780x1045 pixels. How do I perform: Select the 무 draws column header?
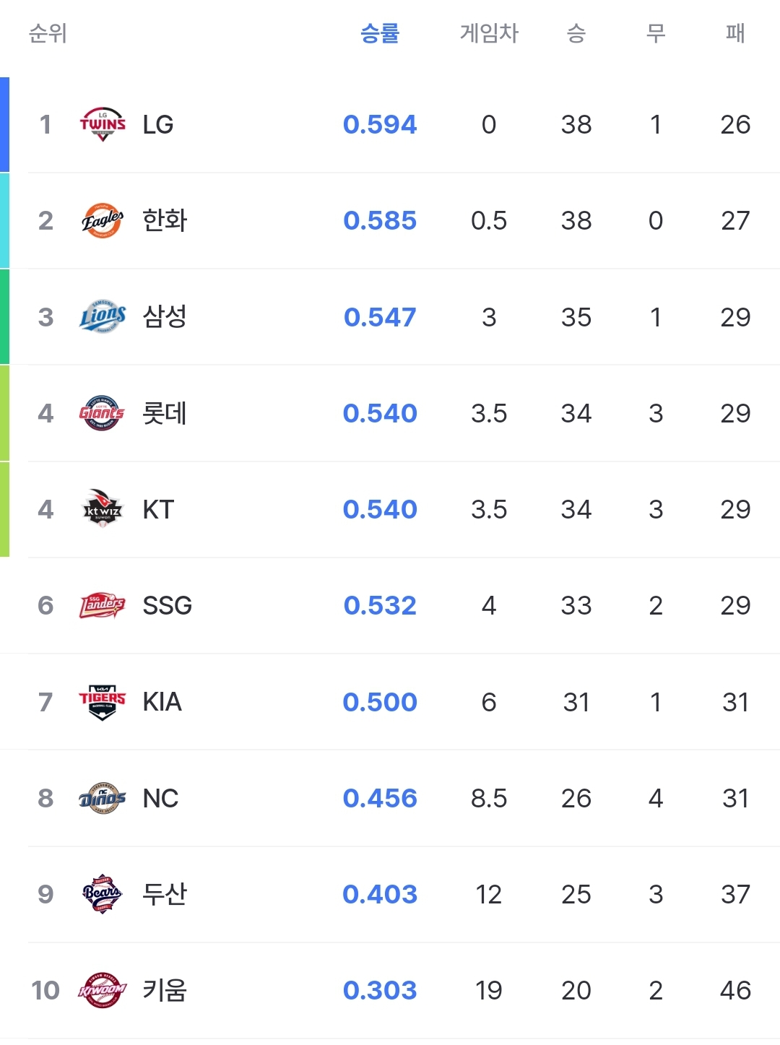click(x=656, y=33)
